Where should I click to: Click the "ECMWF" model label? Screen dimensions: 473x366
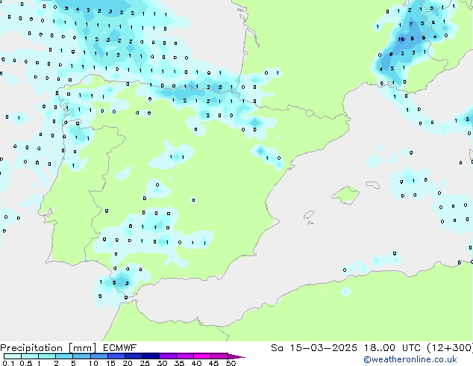pos(120,348)
